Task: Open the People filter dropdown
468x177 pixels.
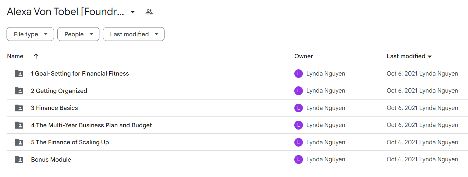Action: [78, 34]
